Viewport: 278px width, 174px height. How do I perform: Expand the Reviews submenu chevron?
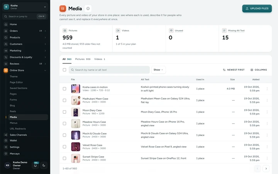point(45,64)
